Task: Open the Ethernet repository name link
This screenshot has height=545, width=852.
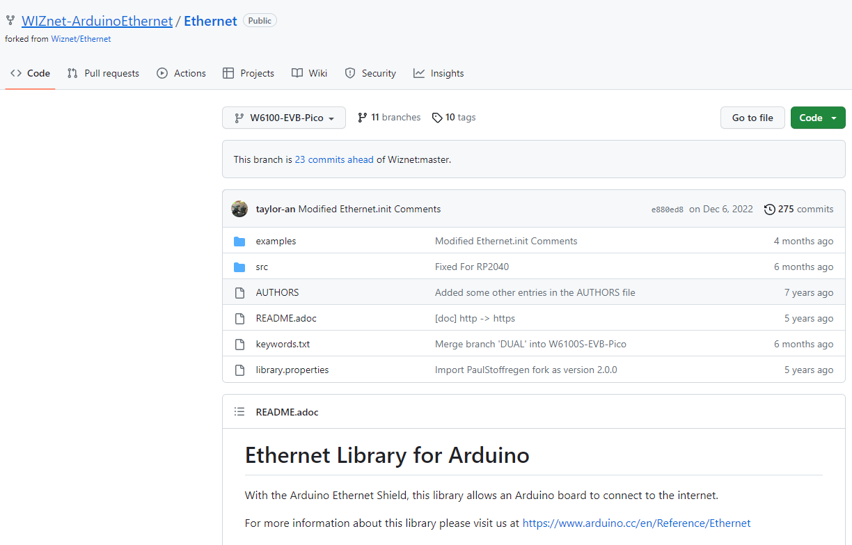Action: coord(210,21)
